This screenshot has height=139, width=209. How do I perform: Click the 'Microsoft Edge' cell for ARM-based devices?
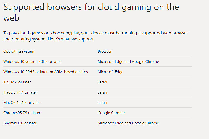click(x=110, y=72)
